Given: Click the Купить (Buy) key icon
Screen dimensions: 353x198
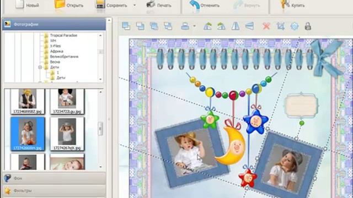Looking at the screenshot, I should [285, 4].
